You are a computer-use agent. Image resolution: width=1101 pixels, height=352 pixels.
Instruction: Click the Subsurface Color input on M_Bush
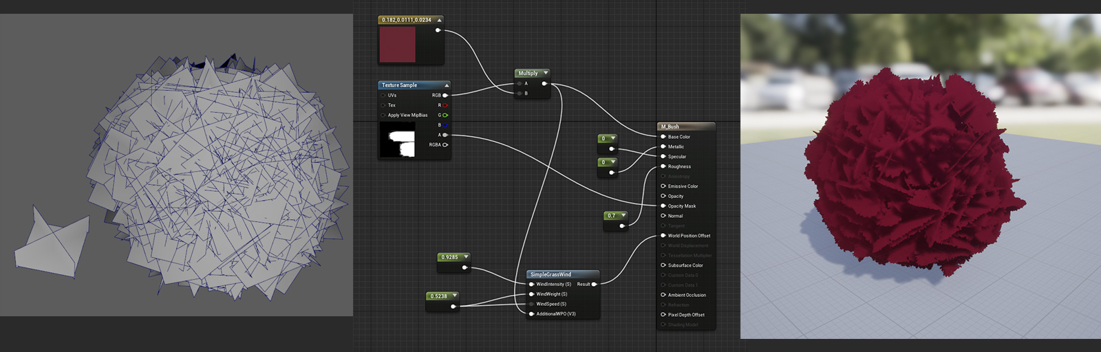pyautogui.click(x=663, y=265)
